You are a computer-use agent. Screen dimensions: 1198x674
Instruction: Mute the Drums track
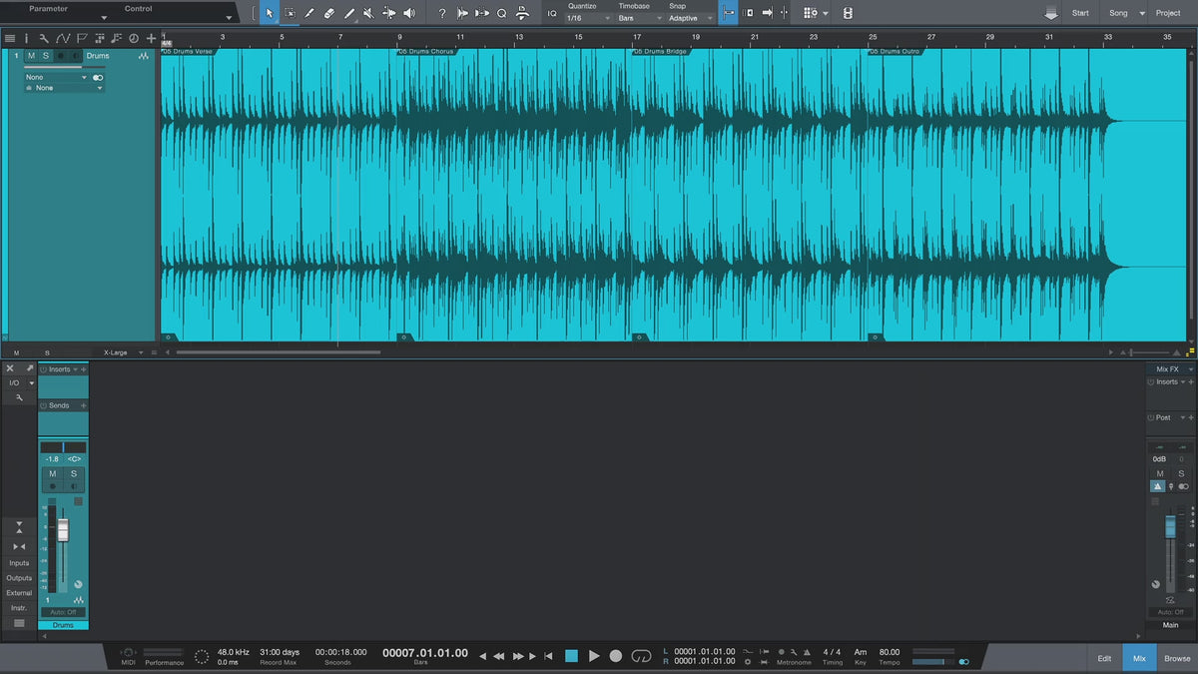[x=31, y=56]
